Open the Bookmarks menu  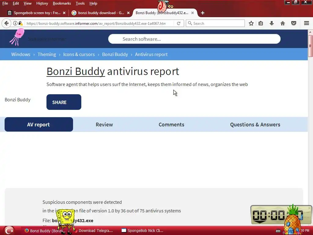click(x=62, y=3)
